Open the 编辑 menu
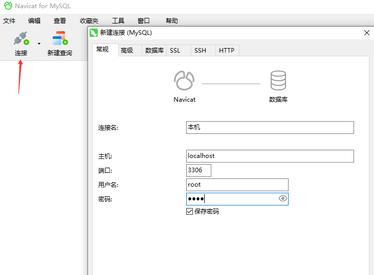The width and height of the screenshot is (374, 275). point(34,21)
